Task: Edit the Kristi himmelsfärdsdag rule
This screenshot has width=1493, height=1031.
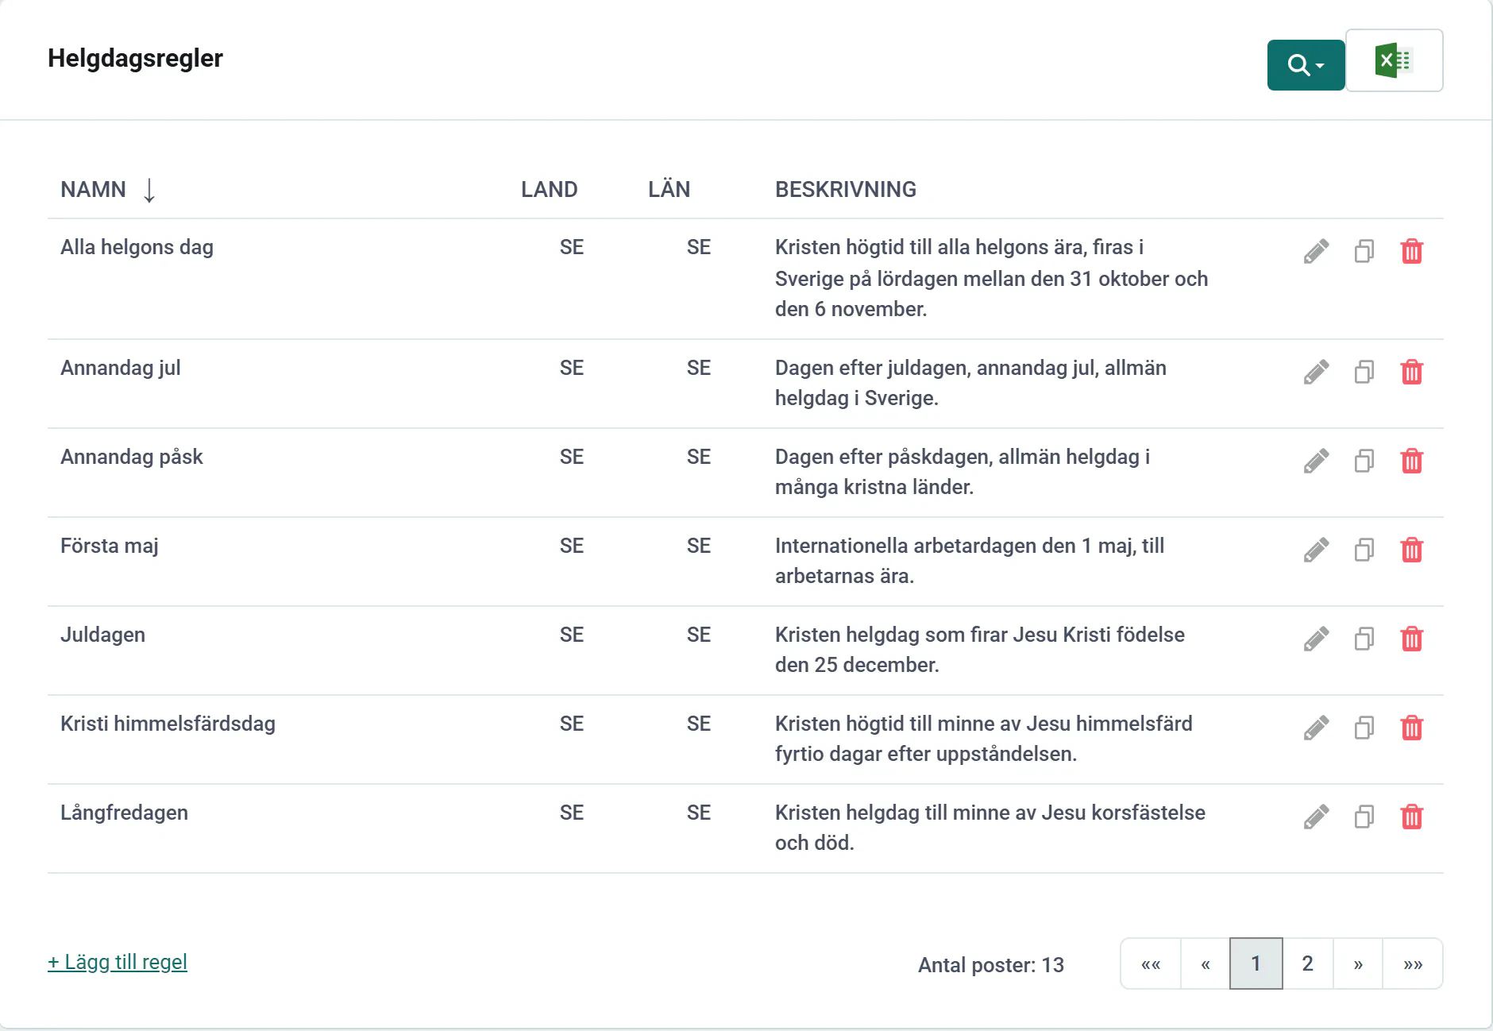Action: [1316, 728]
